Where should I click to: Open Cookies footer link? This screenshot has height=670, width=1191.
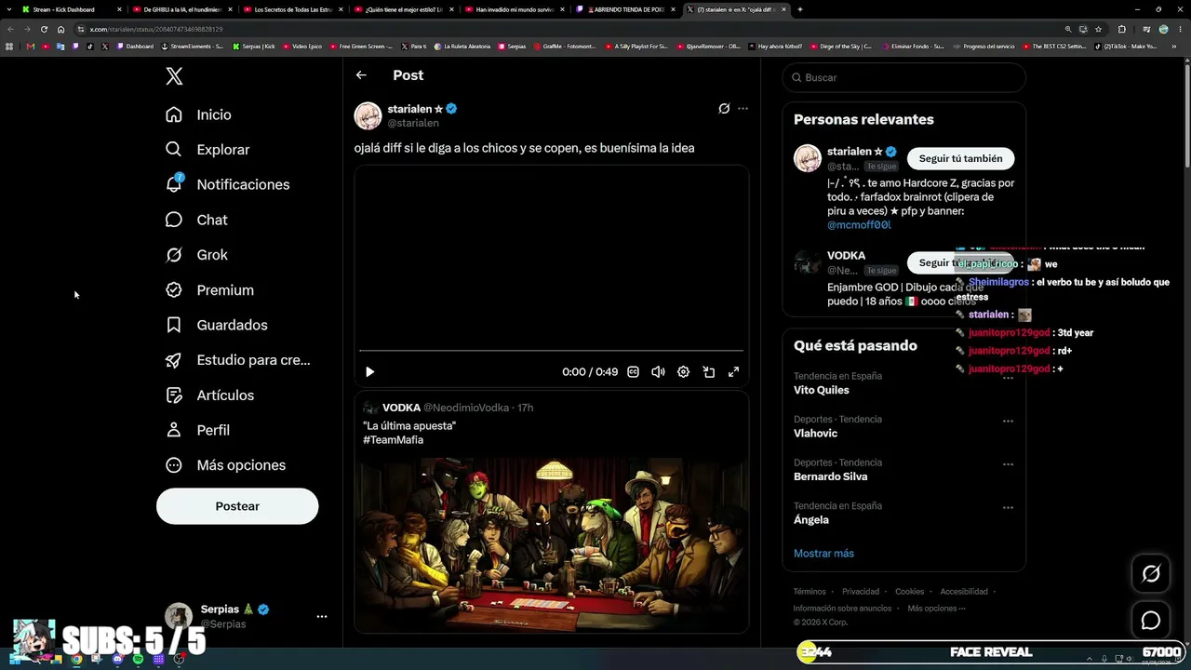click(x=909, y=592)
